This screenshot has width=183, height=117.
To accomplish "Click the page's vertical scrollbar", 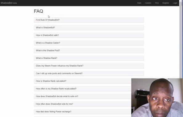I will [181, 39].
